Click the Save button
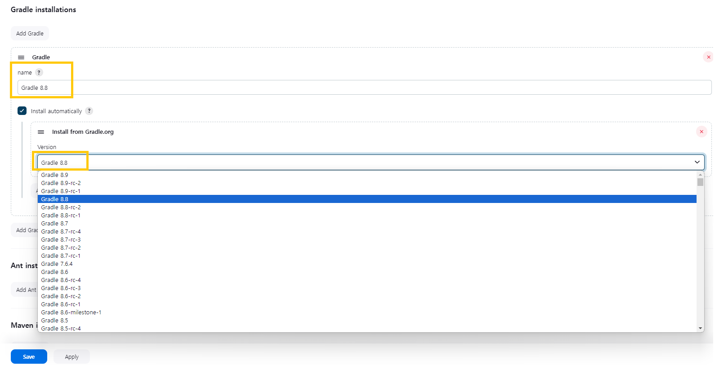The width and height of the screenshot is (719, 370). click(29, 357)
